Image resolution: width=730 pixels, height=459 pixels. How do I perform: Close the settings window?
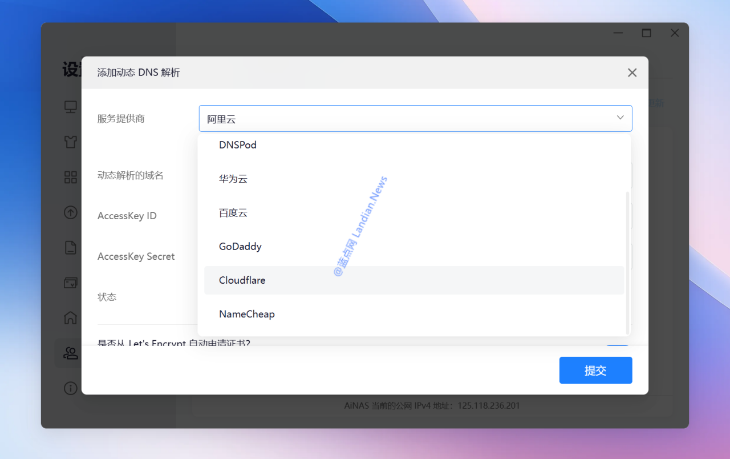click(x=675, y=33)
